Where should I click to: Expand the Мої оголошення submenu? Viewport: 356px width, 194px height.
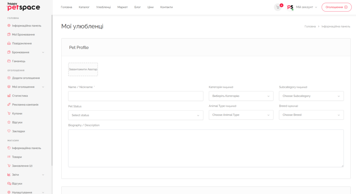click(x=43, y=87)
